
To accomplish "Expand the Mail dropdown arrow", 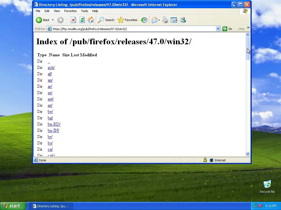I will (159, 20).
